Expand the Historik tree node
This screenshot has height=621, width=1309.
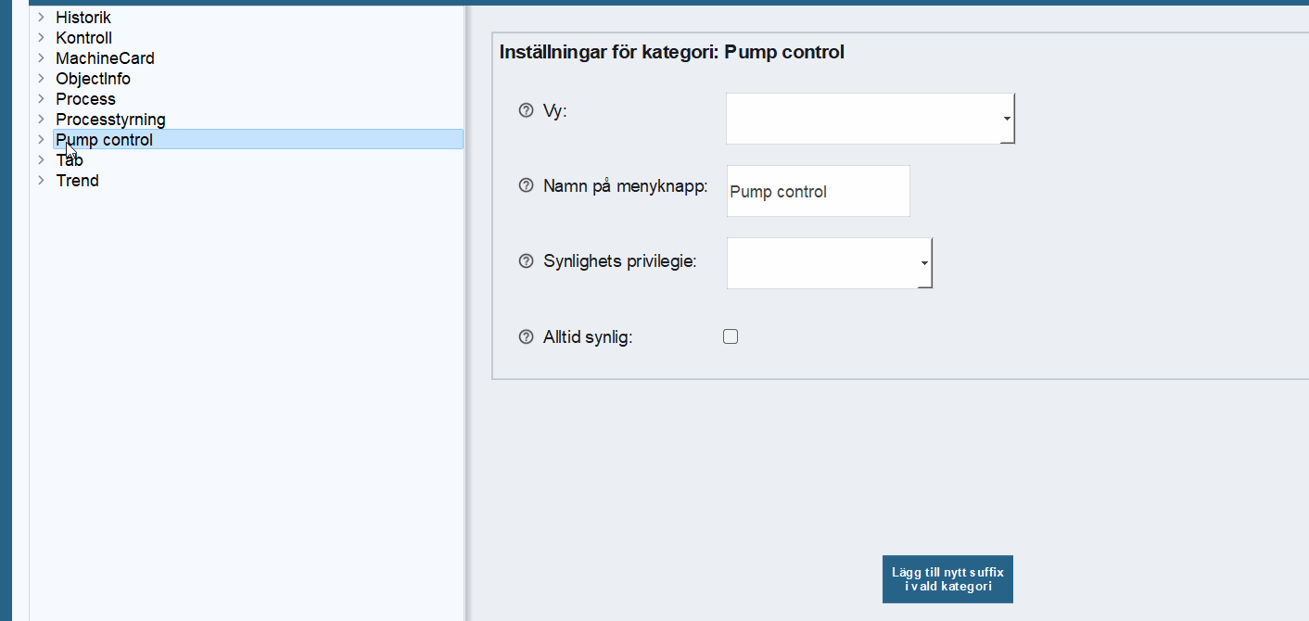point(41,18)
